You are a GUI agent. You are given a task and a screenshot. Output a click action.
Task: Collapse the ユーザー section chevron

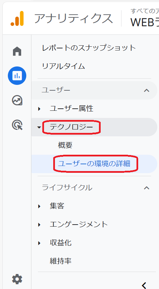(147, 90)
